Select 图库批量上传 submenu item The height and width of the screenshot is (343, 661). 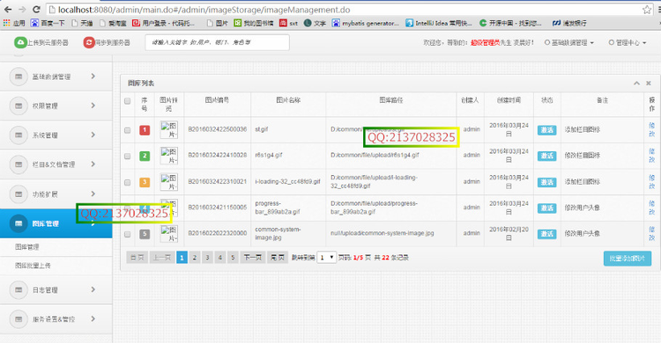coord(33,266)
